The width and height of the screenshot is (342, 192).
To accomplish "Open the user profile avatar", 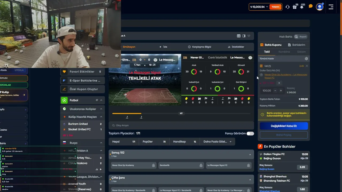I will tap(320, 7).
